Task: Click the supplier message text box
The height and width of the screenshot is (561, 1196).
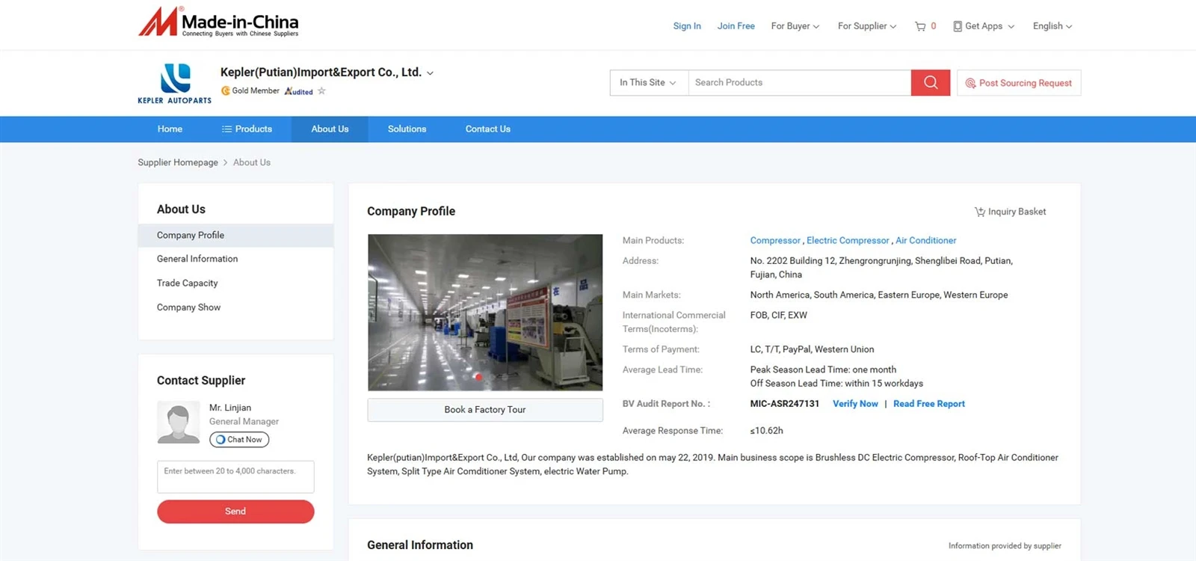Action: [235, 477]
